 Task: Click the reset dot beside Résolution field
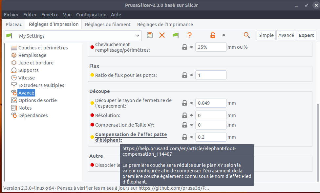(x=191, y=115)
